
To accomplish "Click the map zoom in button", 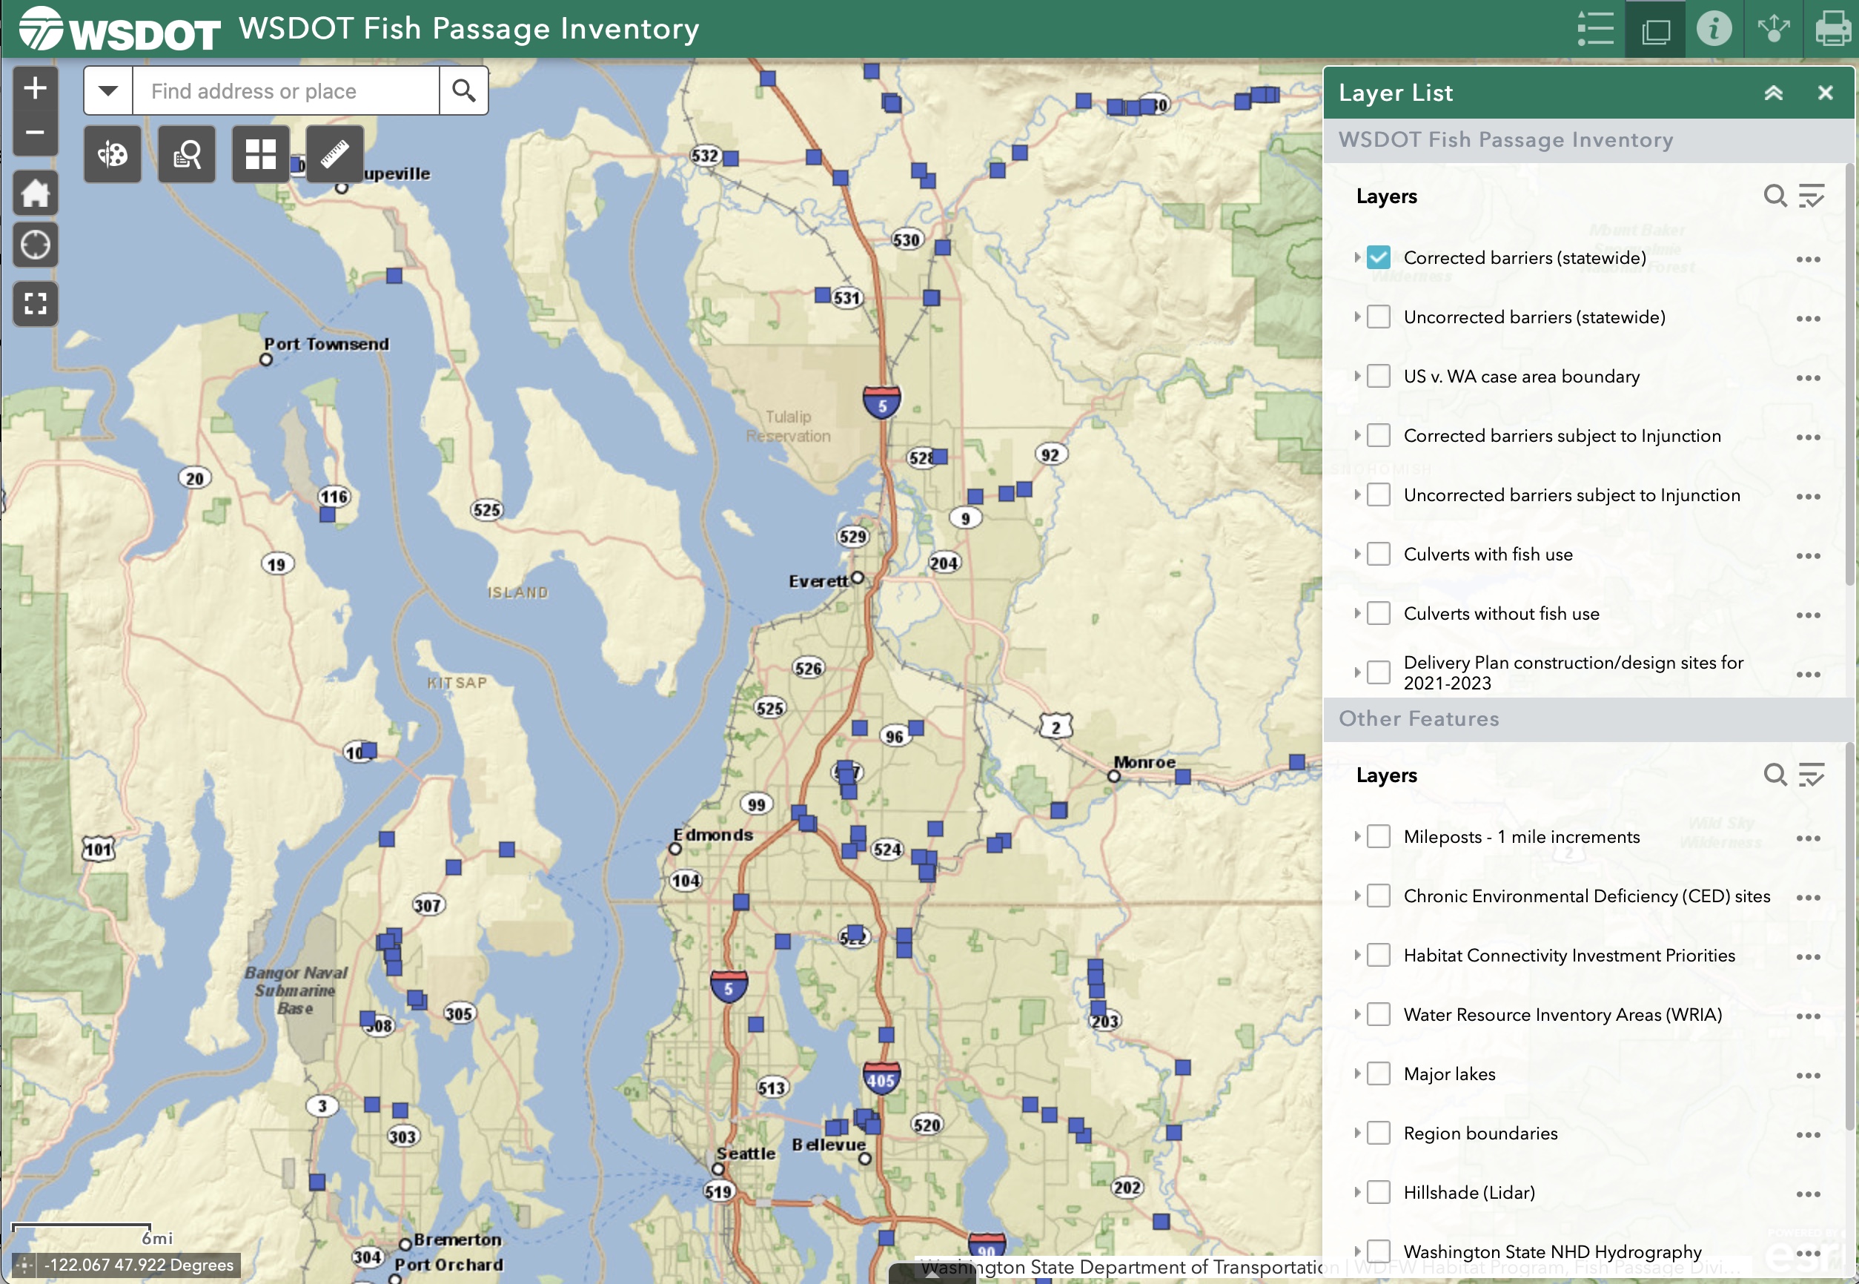I will point(35,88).
